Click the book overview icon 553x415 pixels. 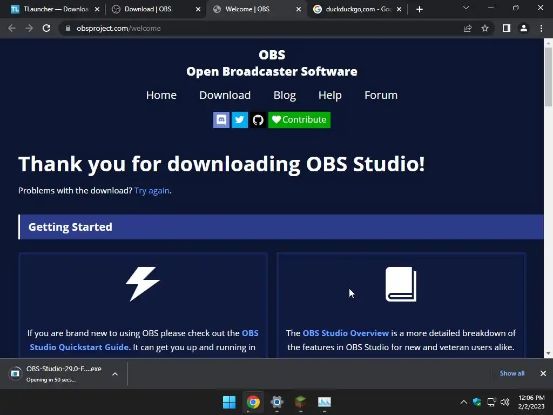click(401, 284)
